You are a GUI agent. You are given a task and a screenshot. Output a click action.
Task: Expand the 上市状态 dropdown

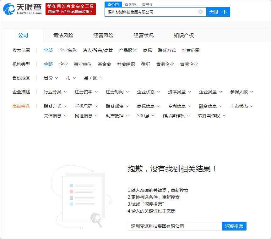click(x=241, y=106)
